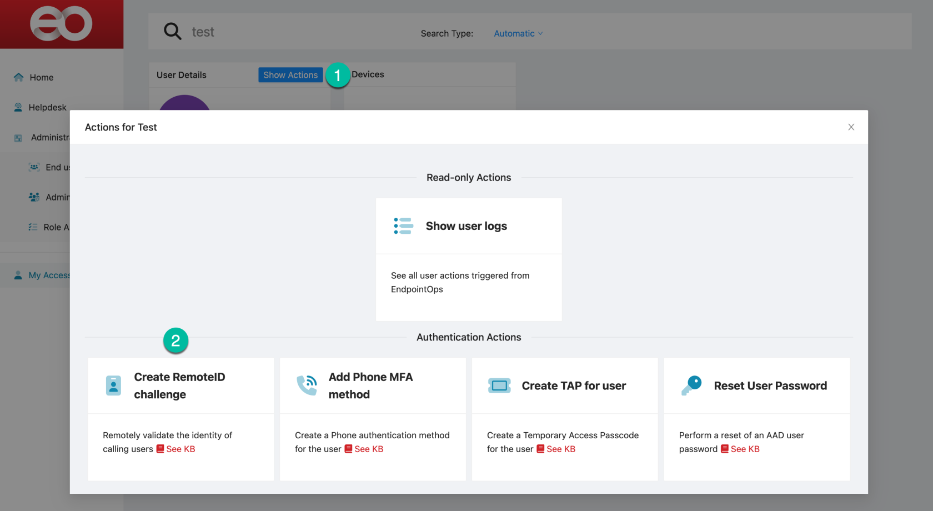Open Helpdesk from the sidebar
The image size is (933, 511).
click(x=47, y=107)
